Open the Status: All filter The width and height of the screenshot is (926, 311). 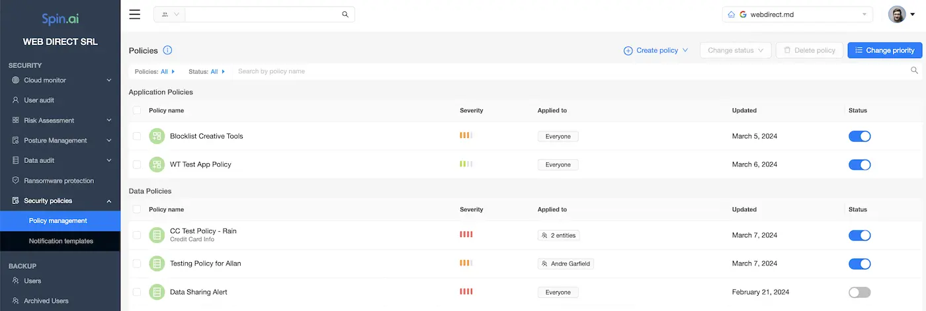[x=207, y=71]
